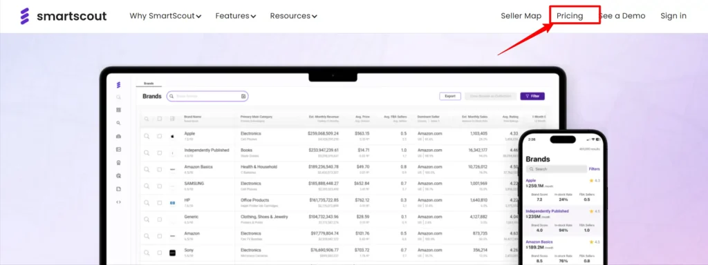The height and width of the screenshot is (265, 708).
Task: Click the $259,068,509.24 revenue value
Action: pyautogui.click(x=324, y=133)
